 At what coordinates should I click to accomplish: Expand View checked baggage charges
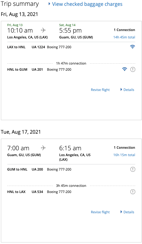85,4
